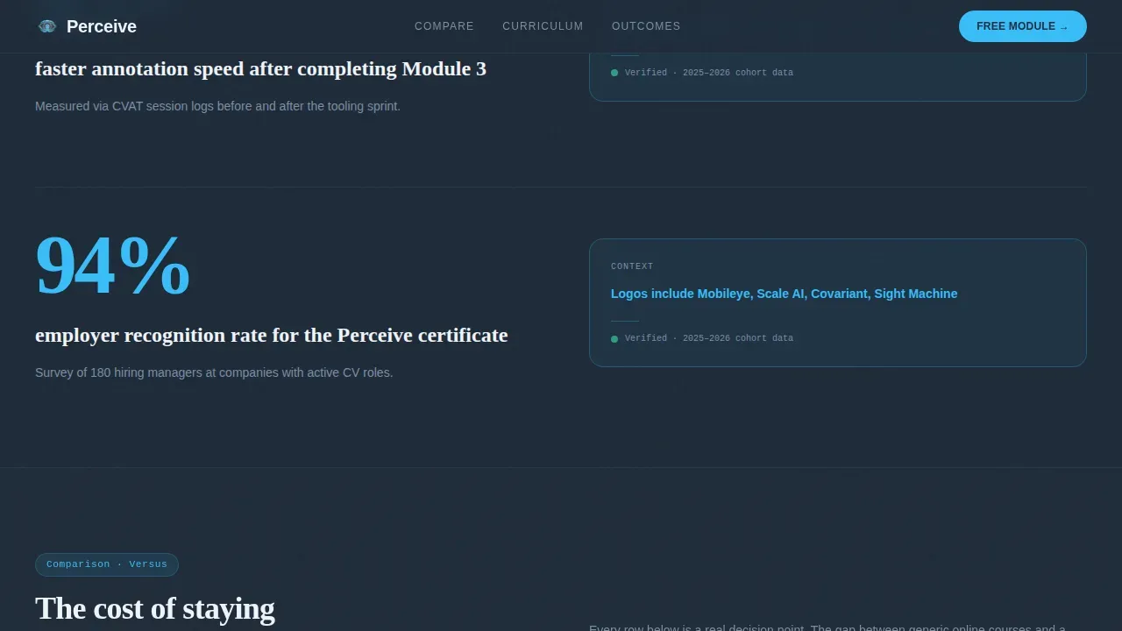Open the Compare nav item
Viewport: 1122px width, 631px height.
pyautogui.click(x=444, y=26)
